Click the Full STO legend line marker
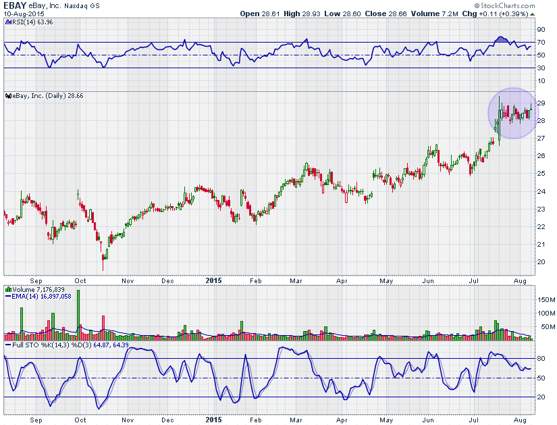Image resolution: width=557 pixels, height=425 pixels. [7, 345]
